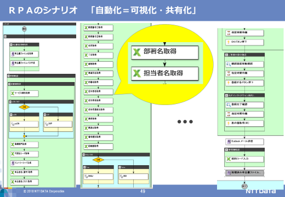This screenshot has height=197, width=285.
Task: Collapse the group containing 申込書ファイル名取得
Action: (x=11, y=44)
